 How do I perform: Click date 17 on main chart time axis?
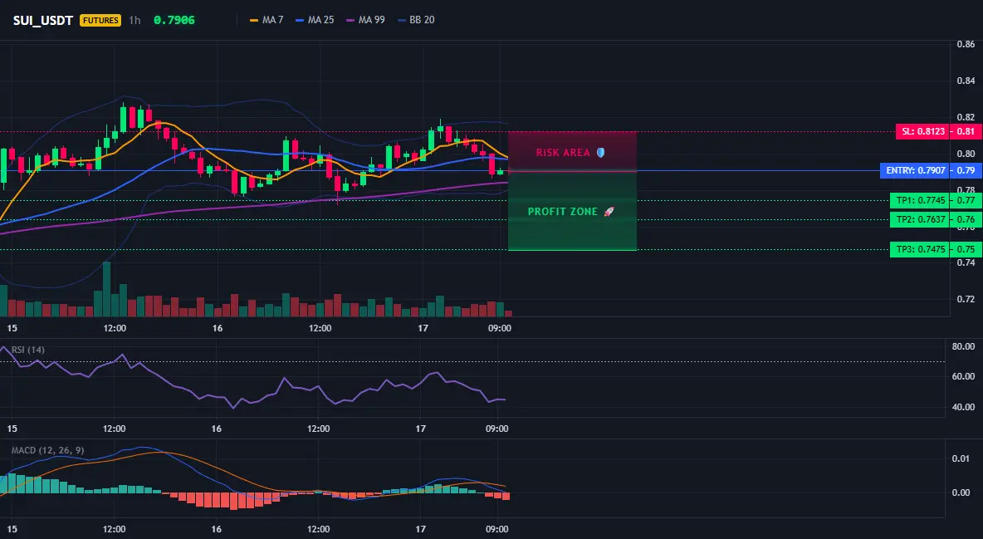click(x=423, y=328)
